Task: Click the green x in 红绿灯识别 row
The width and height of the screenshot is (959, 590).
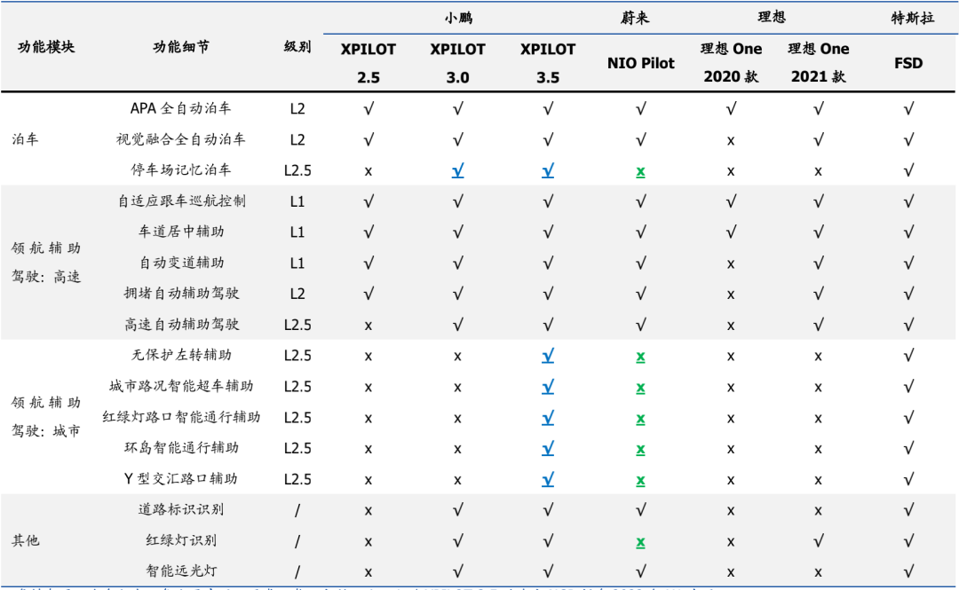Action: pos(640,542)
